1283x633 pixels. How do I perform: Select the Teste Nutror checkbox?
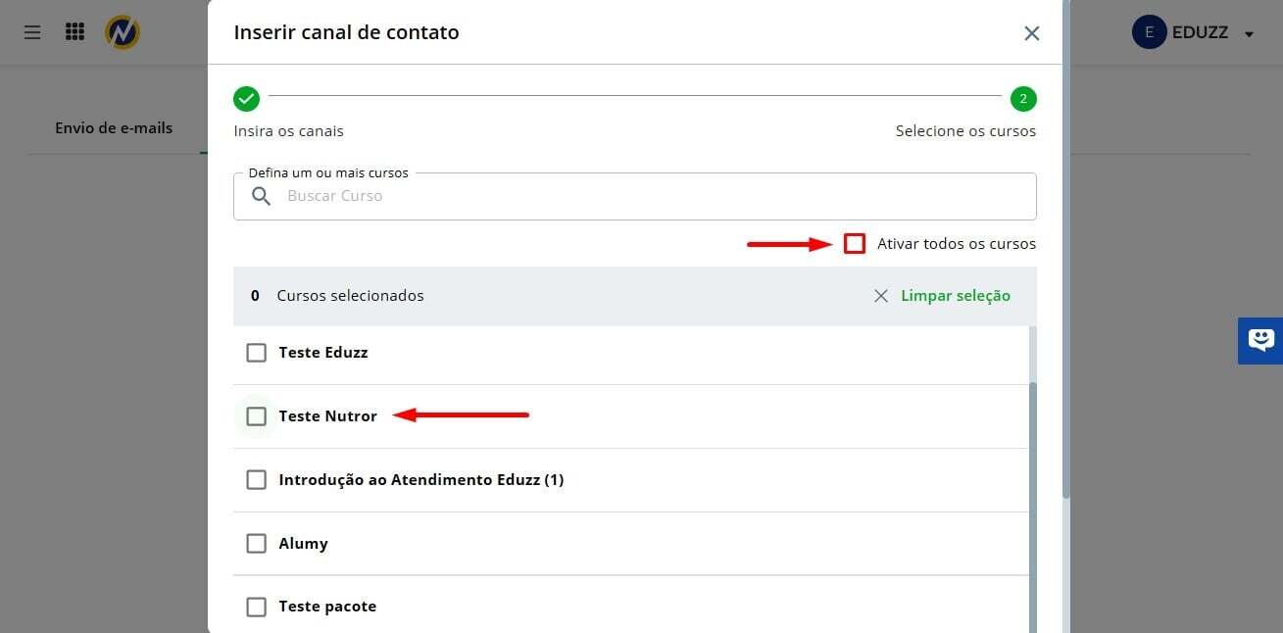click(256, 416)
